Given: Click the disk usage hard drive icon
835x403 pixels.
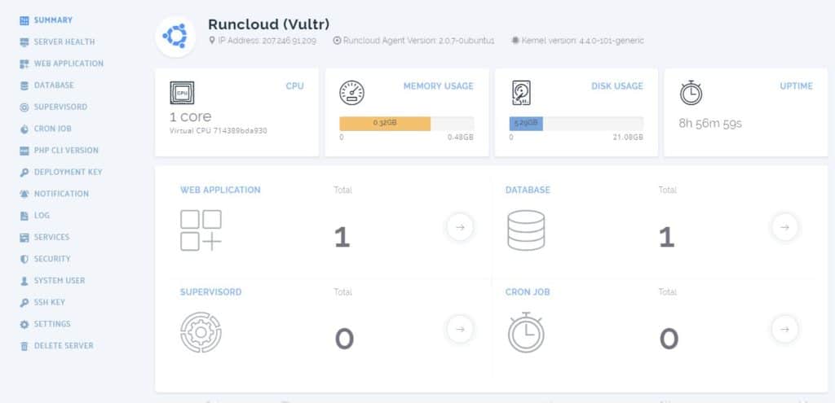Looking at the screenshot, I should pyautogui.click(x=521, y=93).
